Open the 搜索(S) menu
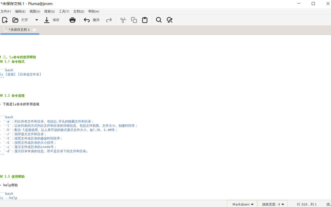This screenshot has height=207, width=331. (49, 11)
